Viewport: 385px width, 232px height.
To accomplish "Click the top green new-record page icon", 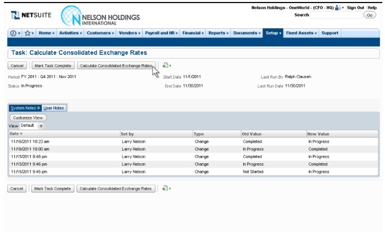I will 165,65.
